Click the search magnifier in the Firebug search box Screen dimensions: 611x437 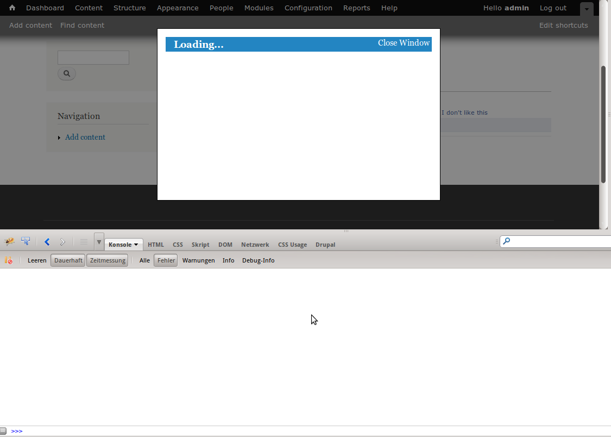click(507, 241)
